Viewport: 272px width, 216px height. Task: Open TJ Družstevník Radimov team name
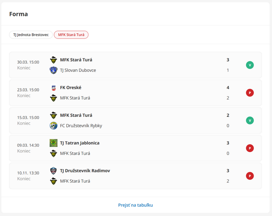point(85,171)
